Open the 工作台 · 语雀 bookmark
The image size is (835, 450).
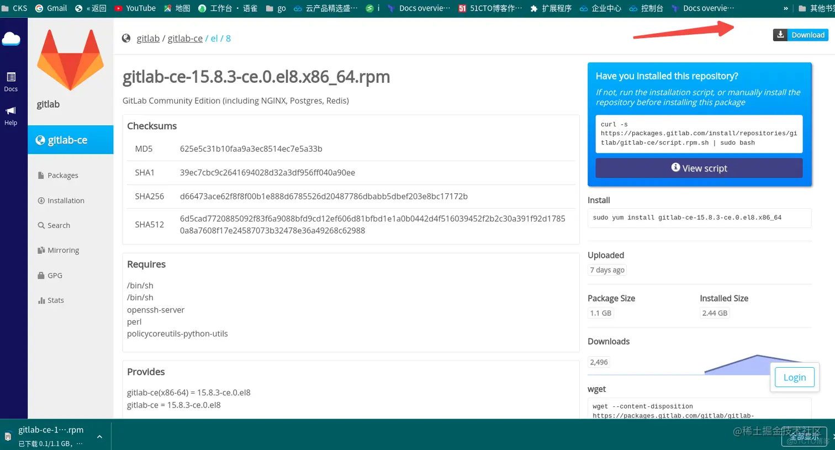(x=228, y=8)
